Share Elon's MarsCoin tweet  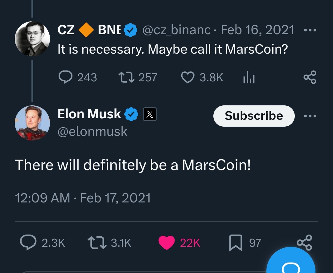[304, 243]
